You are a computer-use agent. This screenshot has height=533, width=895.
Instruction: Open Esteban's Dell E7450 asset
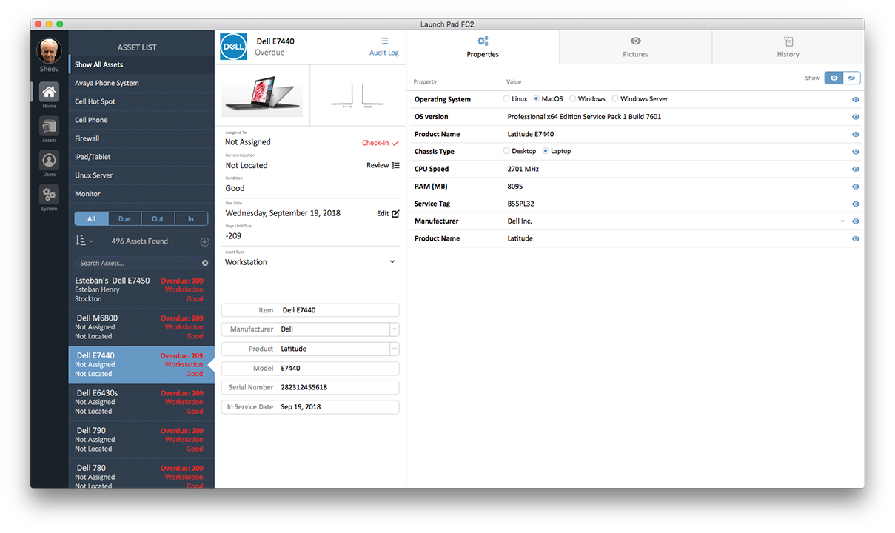tap(141, 290)
